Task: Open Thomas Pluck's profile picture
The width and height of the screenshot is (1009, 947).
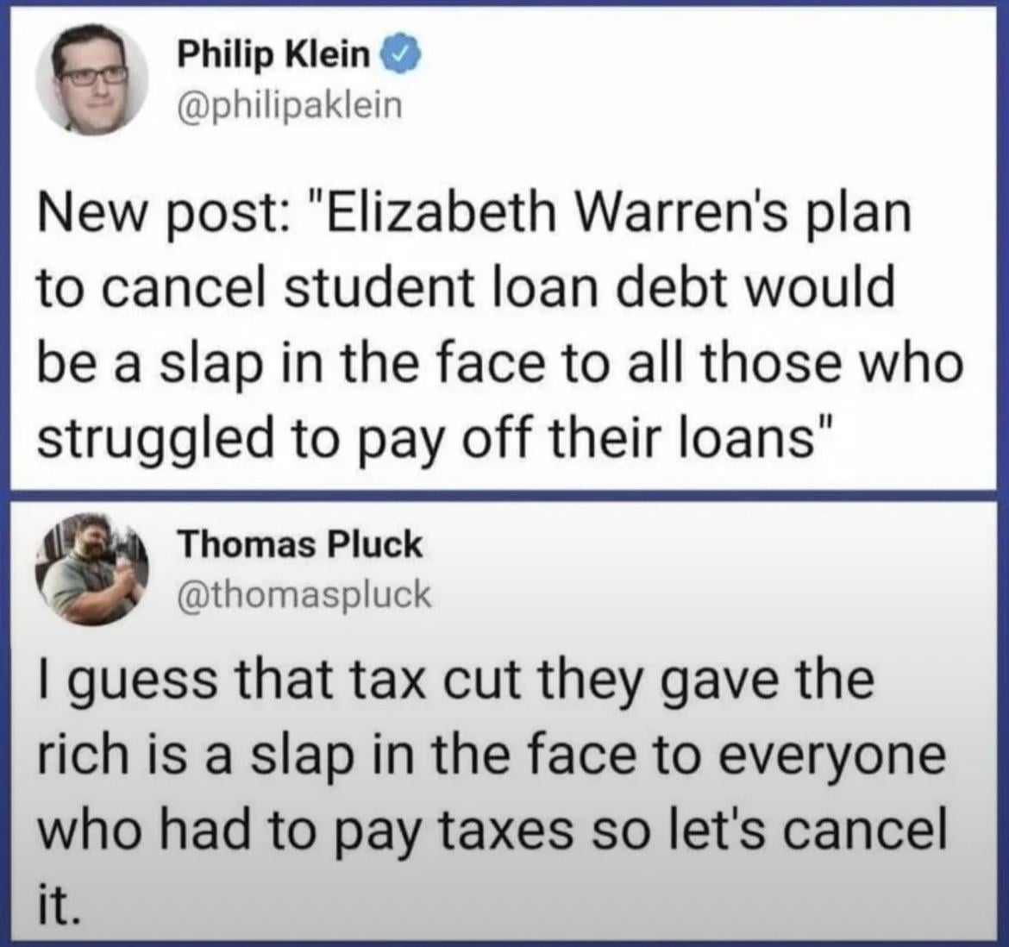Action: [x=92, y=568]
